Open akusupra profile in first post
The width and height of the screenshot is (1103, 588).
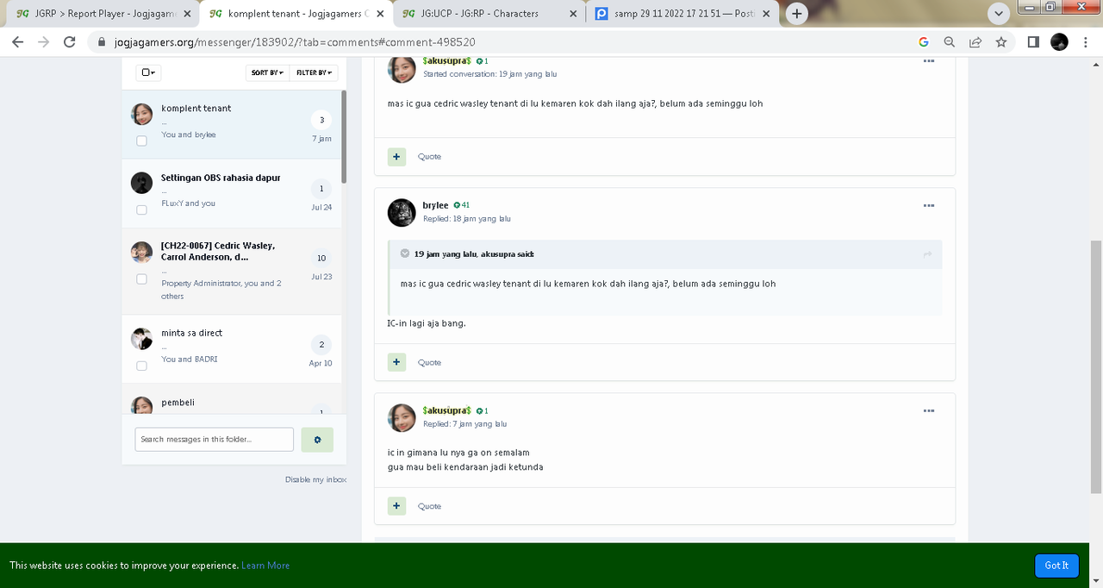(446, 61)
